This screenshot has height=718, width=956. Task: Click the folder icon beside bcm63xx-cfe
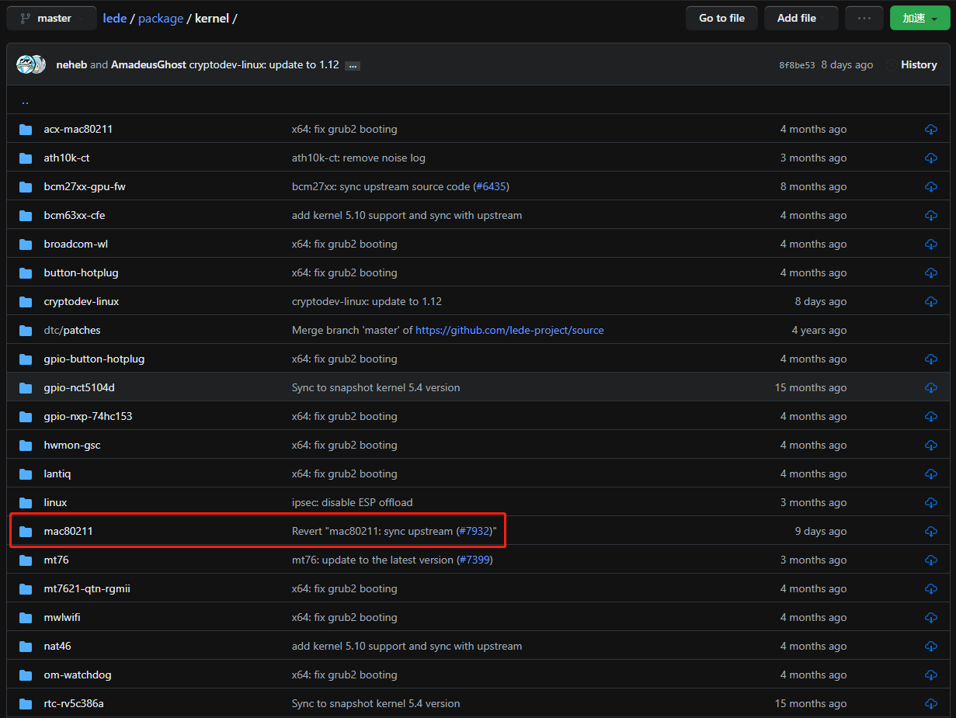pyautogui.click(x=26, y=215)
